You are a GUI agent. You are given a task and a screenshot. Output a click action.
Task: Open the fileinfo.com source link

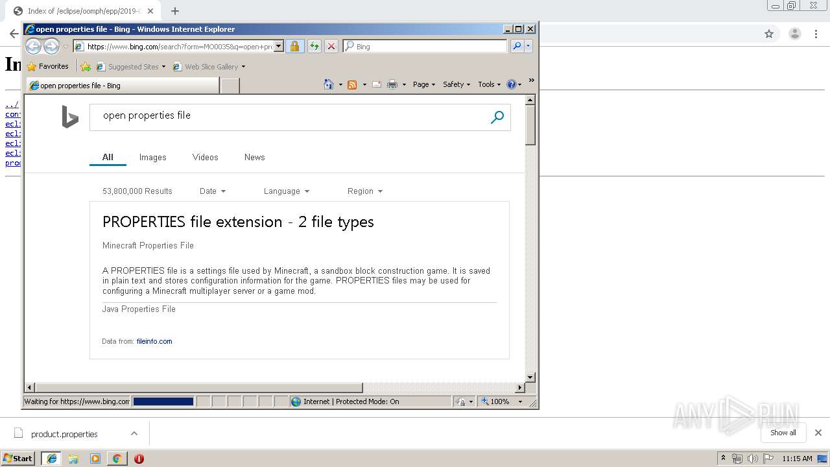154,341
